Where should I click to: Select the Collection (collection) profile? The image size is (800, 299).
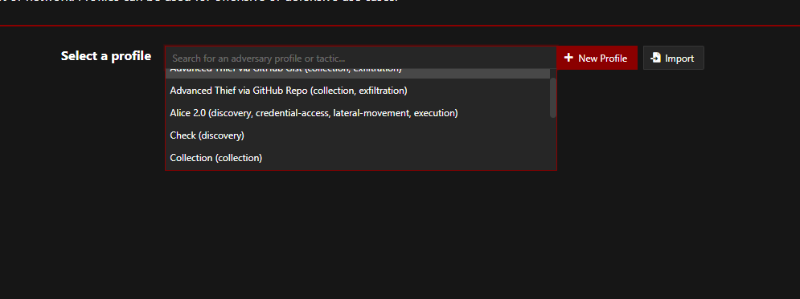coord(358,158)
